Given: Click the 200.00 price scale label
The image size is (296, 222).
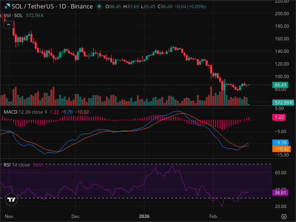Looking at the screenshot, I should [282, 14].
